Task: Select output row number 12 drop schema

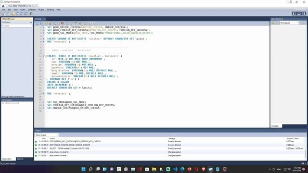Action: [170, 152]
